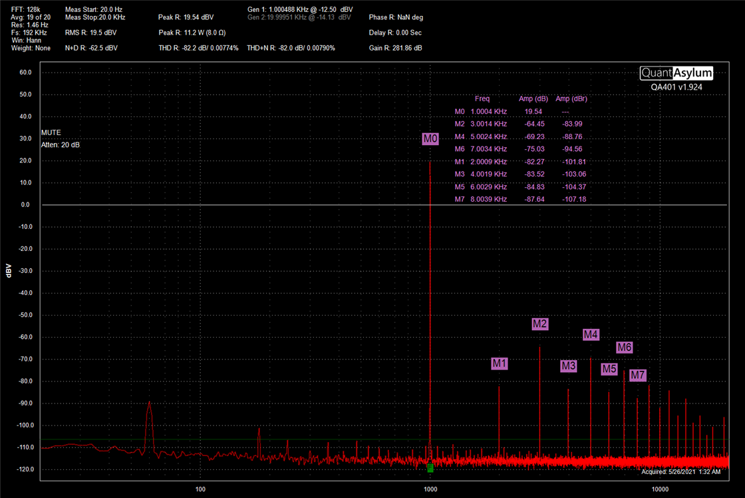The width and height of the screenshot is (745, 498).
Task: Select the M1 marker label on the graph
Action: tap(500, 364)
